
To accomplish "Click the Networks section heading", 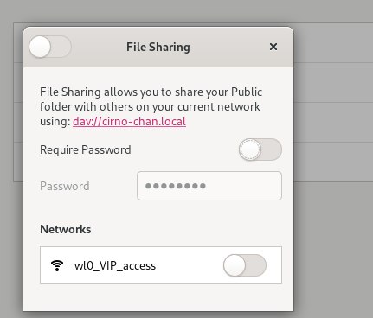I will point(66,229).
